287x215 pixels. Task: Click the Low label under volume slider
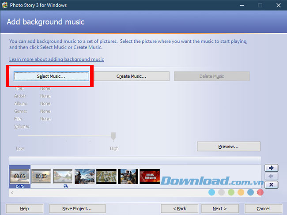click(20, 148)
